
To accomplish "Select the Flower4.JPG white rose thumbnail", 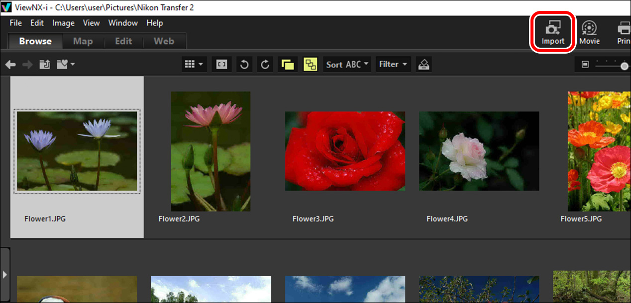I will (x=479, y=151).
